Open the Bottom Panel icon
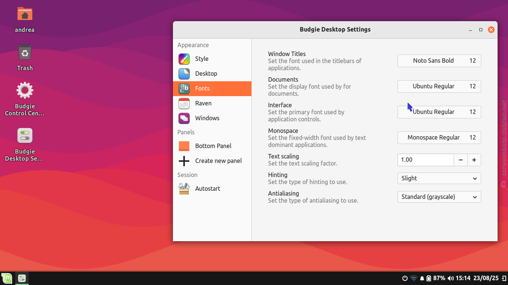 tap(184, 146)
